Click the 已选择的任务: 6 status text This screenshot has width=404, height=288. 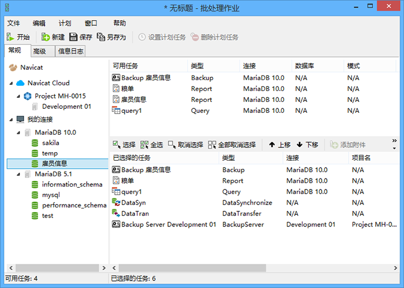[x=133, y=278]
